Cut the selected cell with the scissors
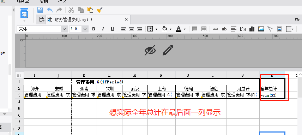Viewport: 302px width, 135px height. coord(71,10)
